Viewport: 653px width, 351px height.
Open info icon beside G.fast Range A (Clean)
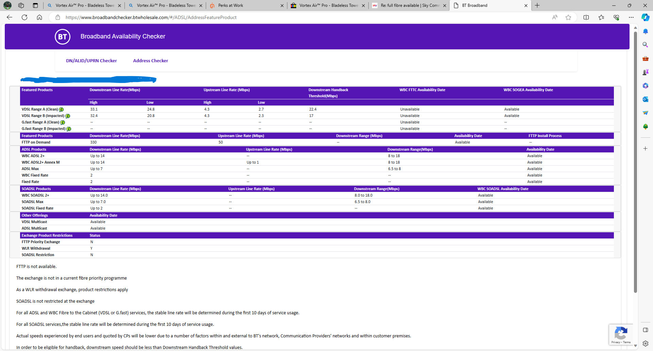pyautogui.click(x=63, y=122)
